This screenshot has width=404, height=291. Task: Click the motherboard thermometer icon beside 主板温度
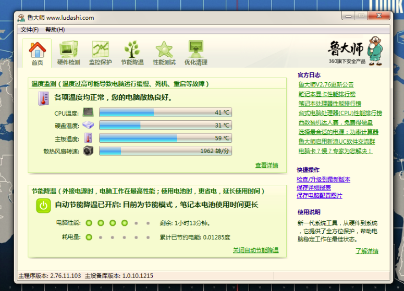coord(88,138)
